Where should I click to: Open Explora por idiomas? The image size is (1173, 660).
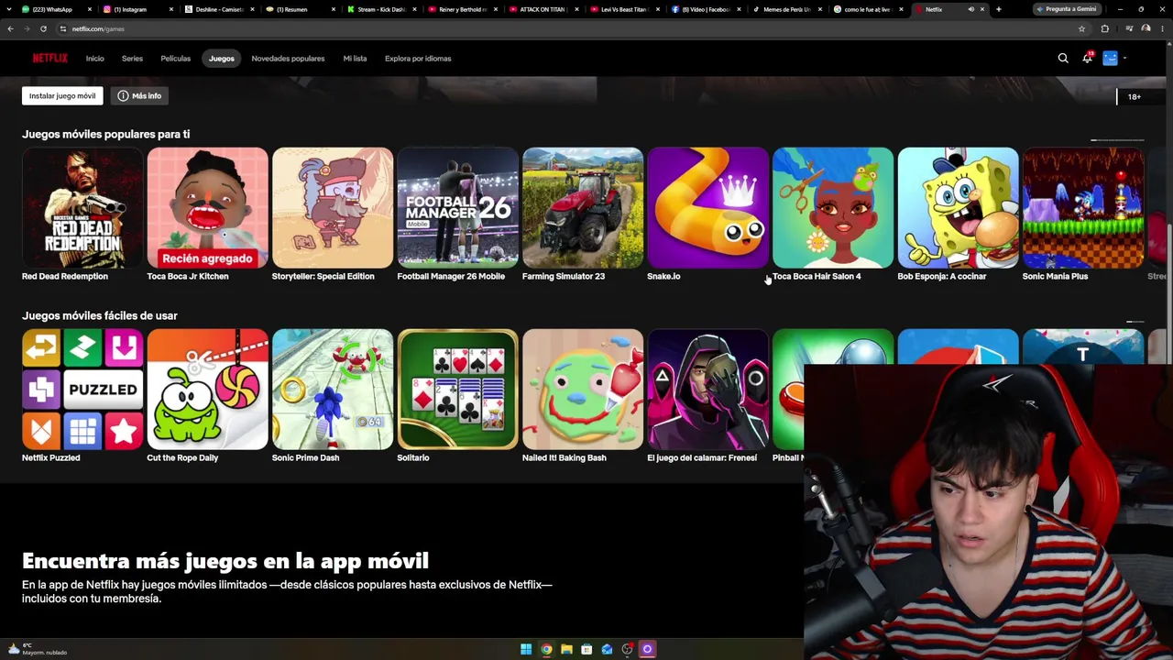click(418, 58)
